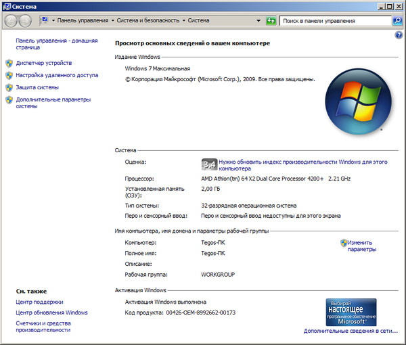Maximize the Система window

(x=389, y=6)
